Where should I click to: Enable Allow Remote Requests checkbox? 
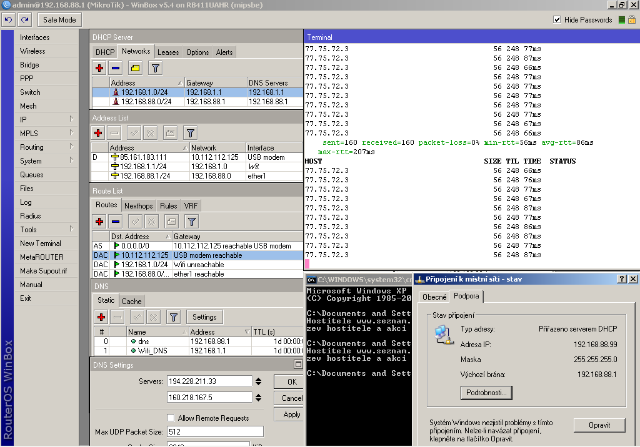coord(171,418)
